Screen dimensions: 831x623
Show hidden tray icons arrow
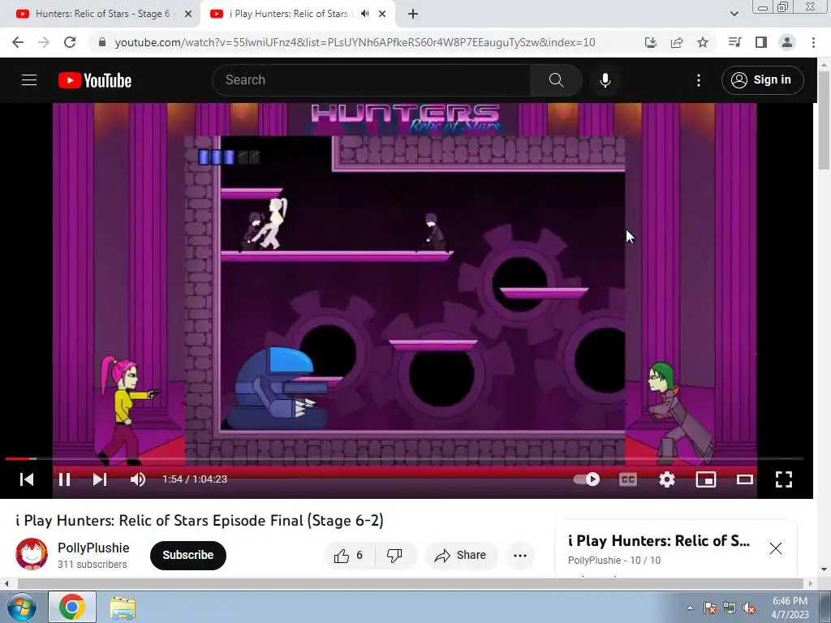click(690, 608)
